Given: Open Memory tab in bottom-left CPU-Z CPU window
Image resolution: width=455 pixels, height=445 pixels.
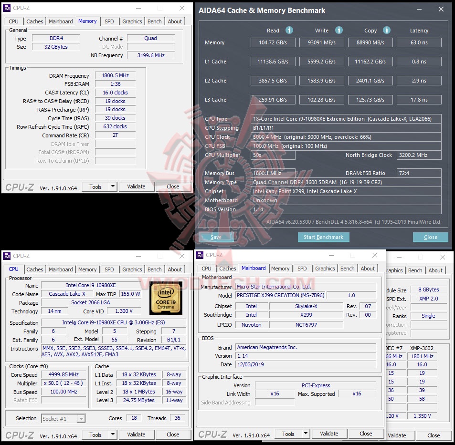Looking at the screenshot, I should coord(87,269).
